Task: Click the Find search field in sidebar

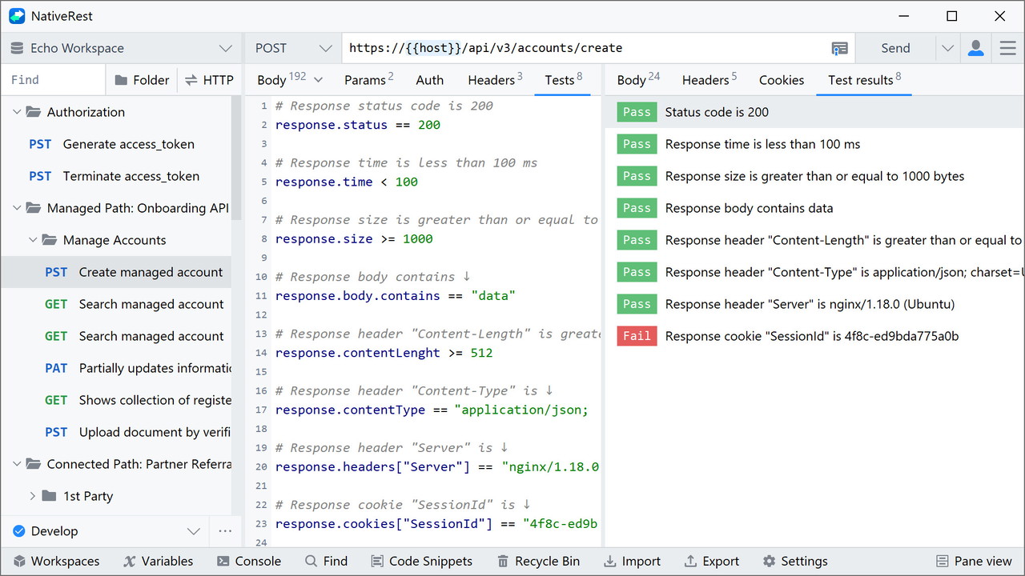Action: (x=53, y=80)
